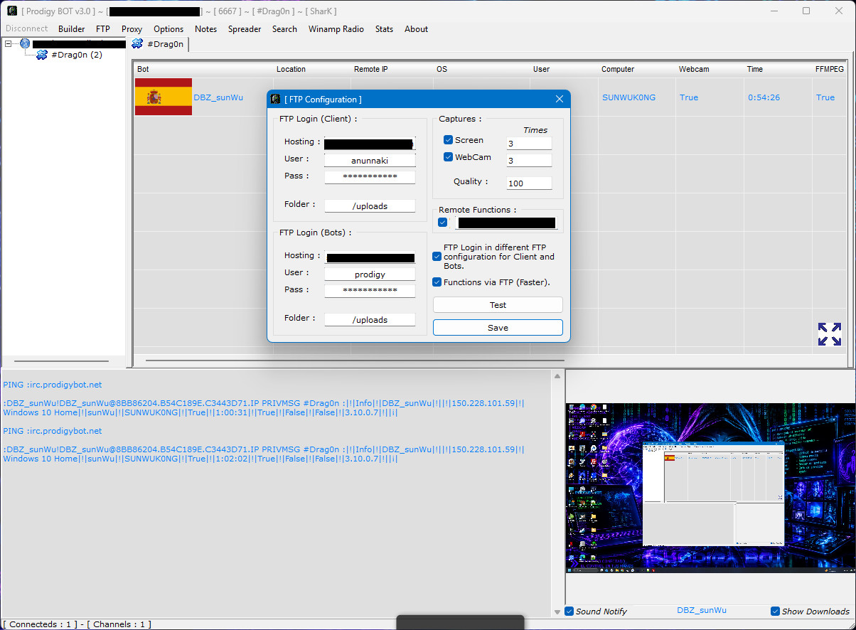
Task: Click the log pane scroll up arrow
Action: tap(557, 376)
